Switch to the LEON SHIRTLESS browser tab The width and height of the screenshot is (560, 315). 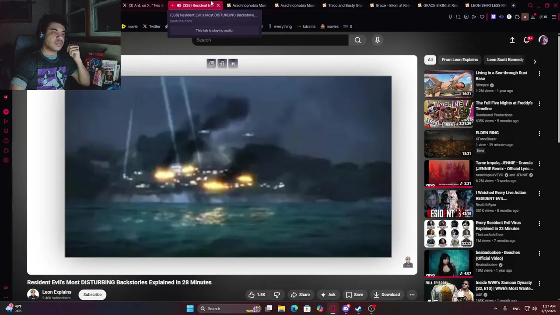[486, 5]
